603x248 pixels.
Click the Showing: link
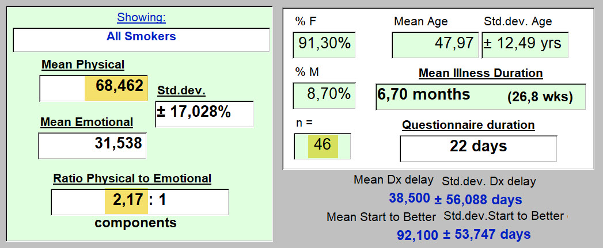click(x=141, y=18)
